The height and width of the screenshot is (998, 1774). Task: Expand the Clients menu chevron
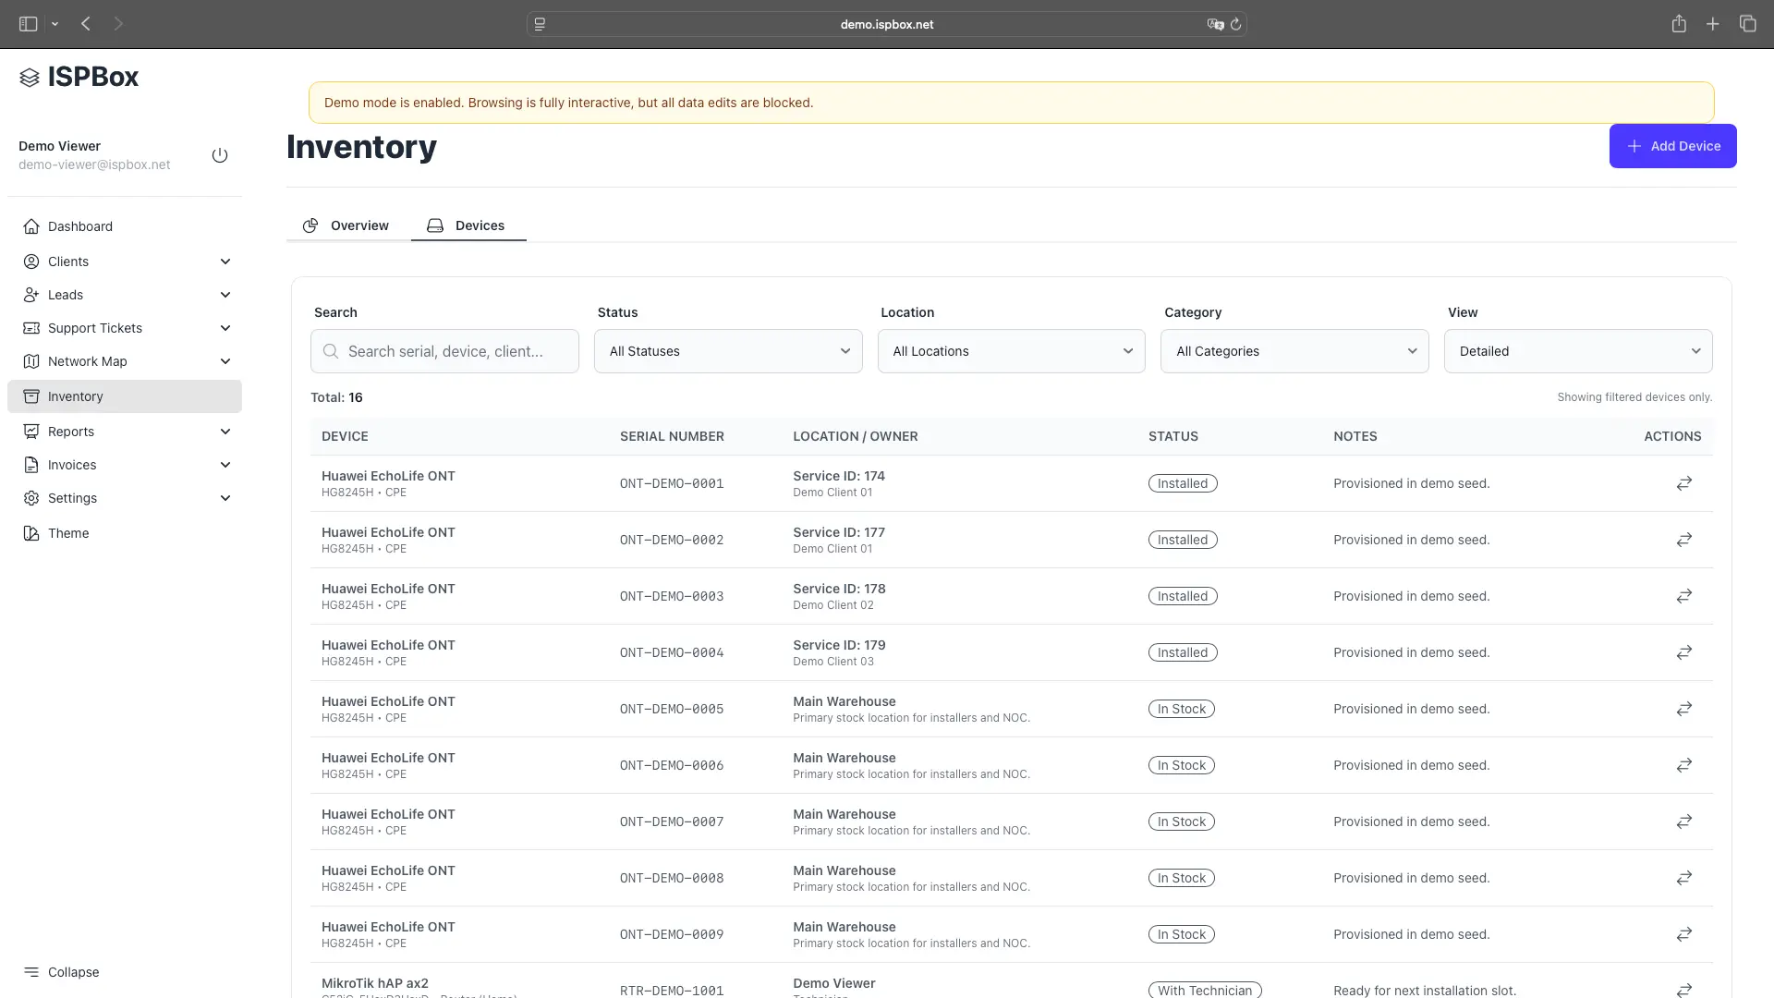point(225,262)
